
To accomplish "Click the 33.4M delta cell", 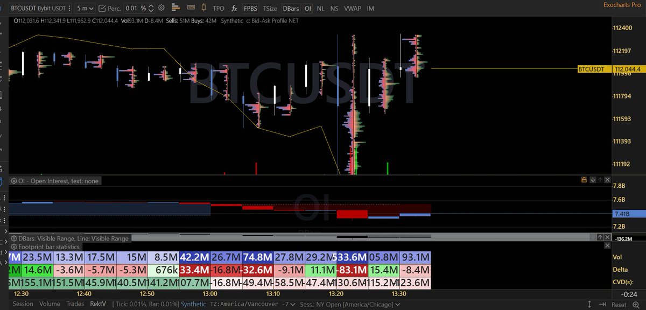I will click(x=194, y=270).
